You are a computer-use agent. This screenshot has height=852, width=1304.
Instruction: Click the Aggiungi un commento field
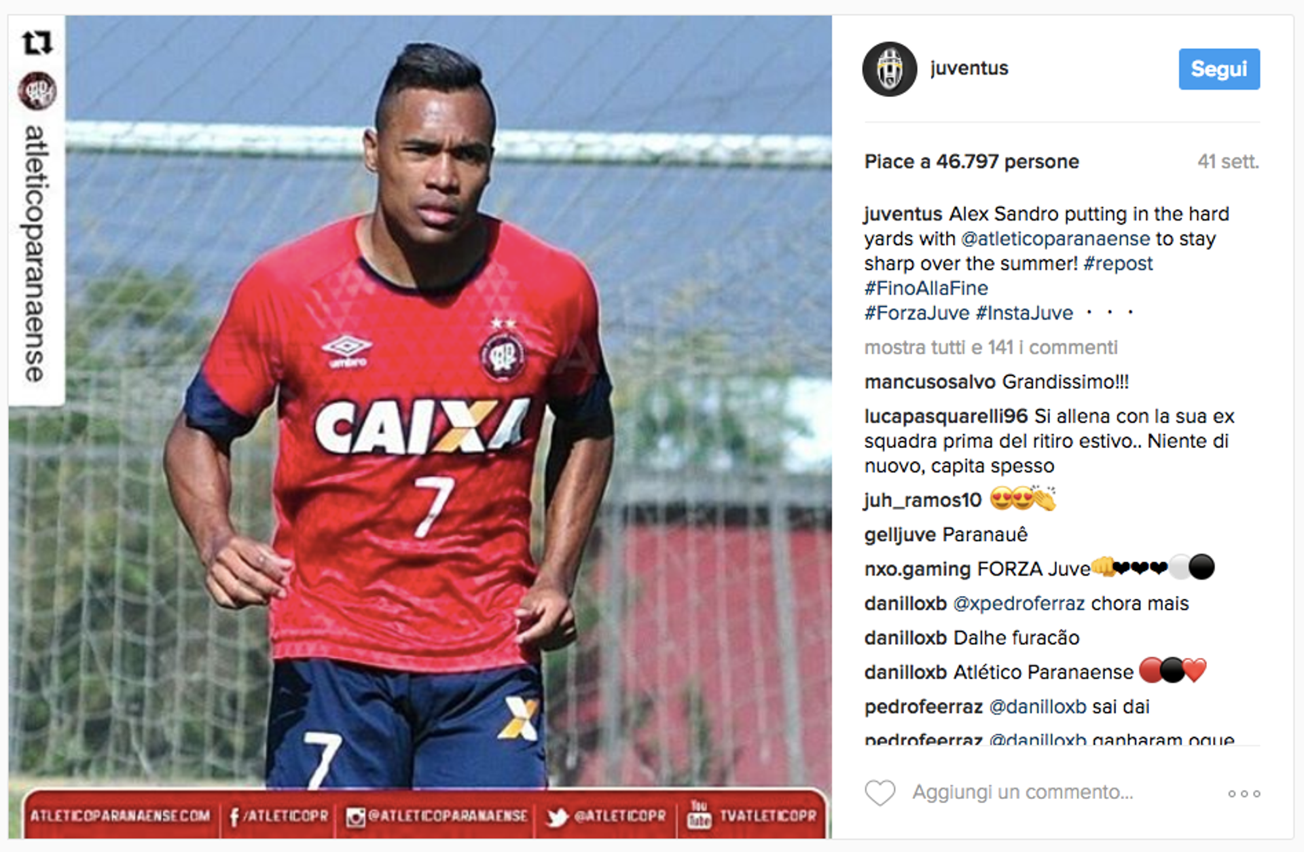coord(1023,792)
